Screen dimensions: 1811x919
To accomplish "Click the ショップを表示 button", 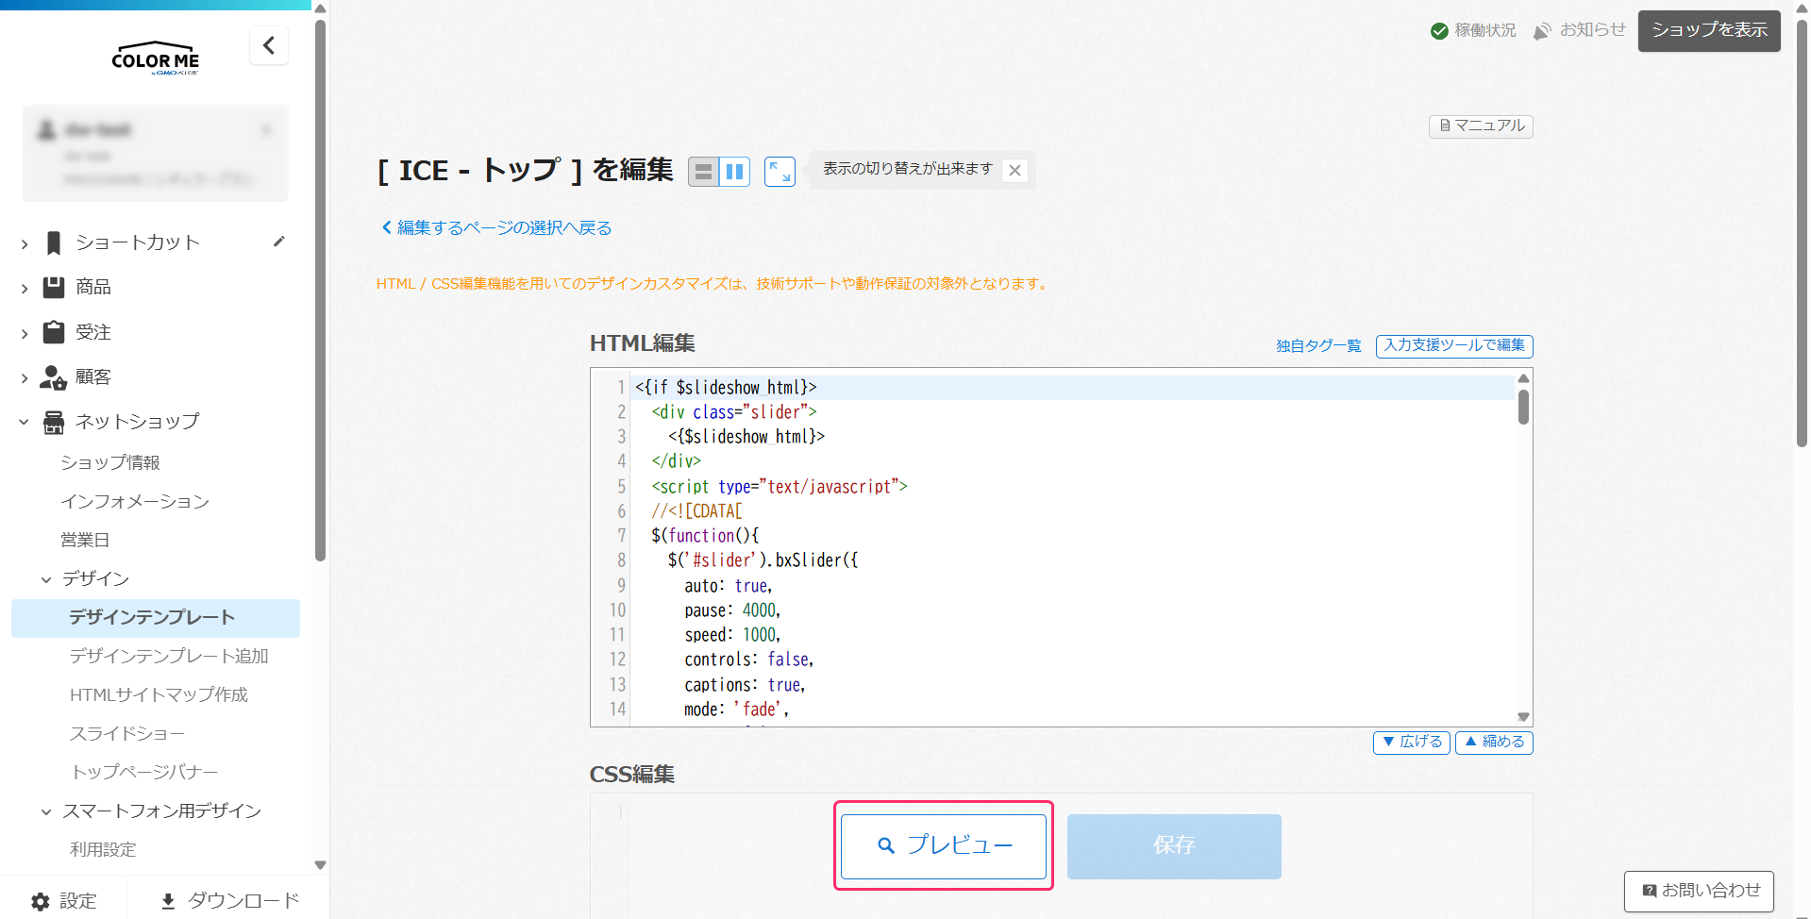I will [1708, 30].
